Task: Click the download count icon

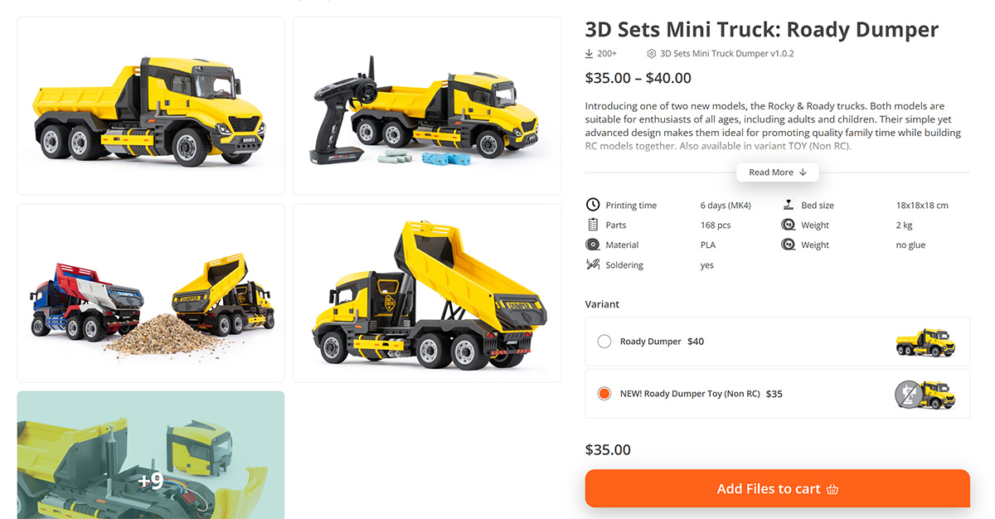Action: click(589, 54)
